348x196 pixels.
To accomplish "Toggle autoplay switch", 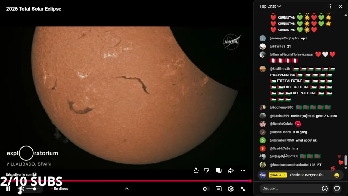I will [x=206, y=189].
